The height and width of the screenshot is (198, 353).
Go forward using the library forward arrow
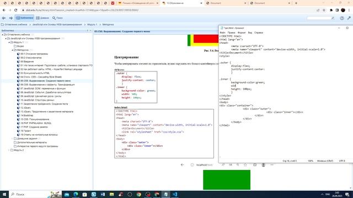[11, 18]
